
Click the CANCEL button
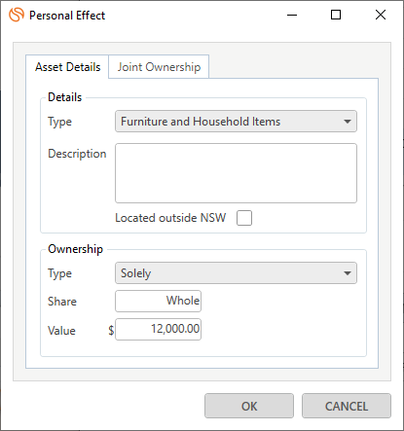[x=347, y=406]
